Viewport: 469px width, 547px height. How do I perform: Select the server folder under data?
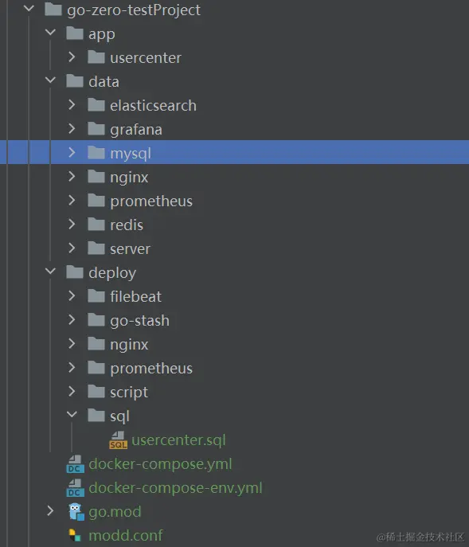click(130, 249)
